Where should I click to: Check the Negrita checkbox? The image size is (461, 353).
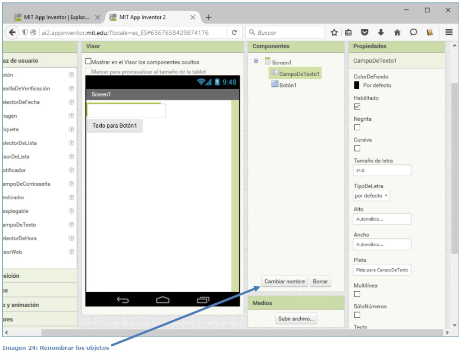pos(357,128)
